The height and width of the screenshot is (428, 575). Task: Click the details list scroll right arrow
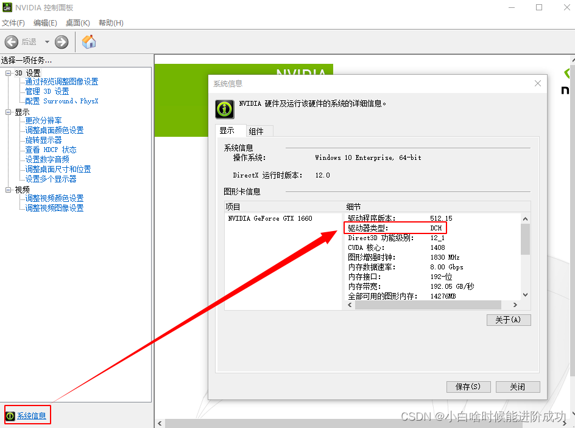515,305
